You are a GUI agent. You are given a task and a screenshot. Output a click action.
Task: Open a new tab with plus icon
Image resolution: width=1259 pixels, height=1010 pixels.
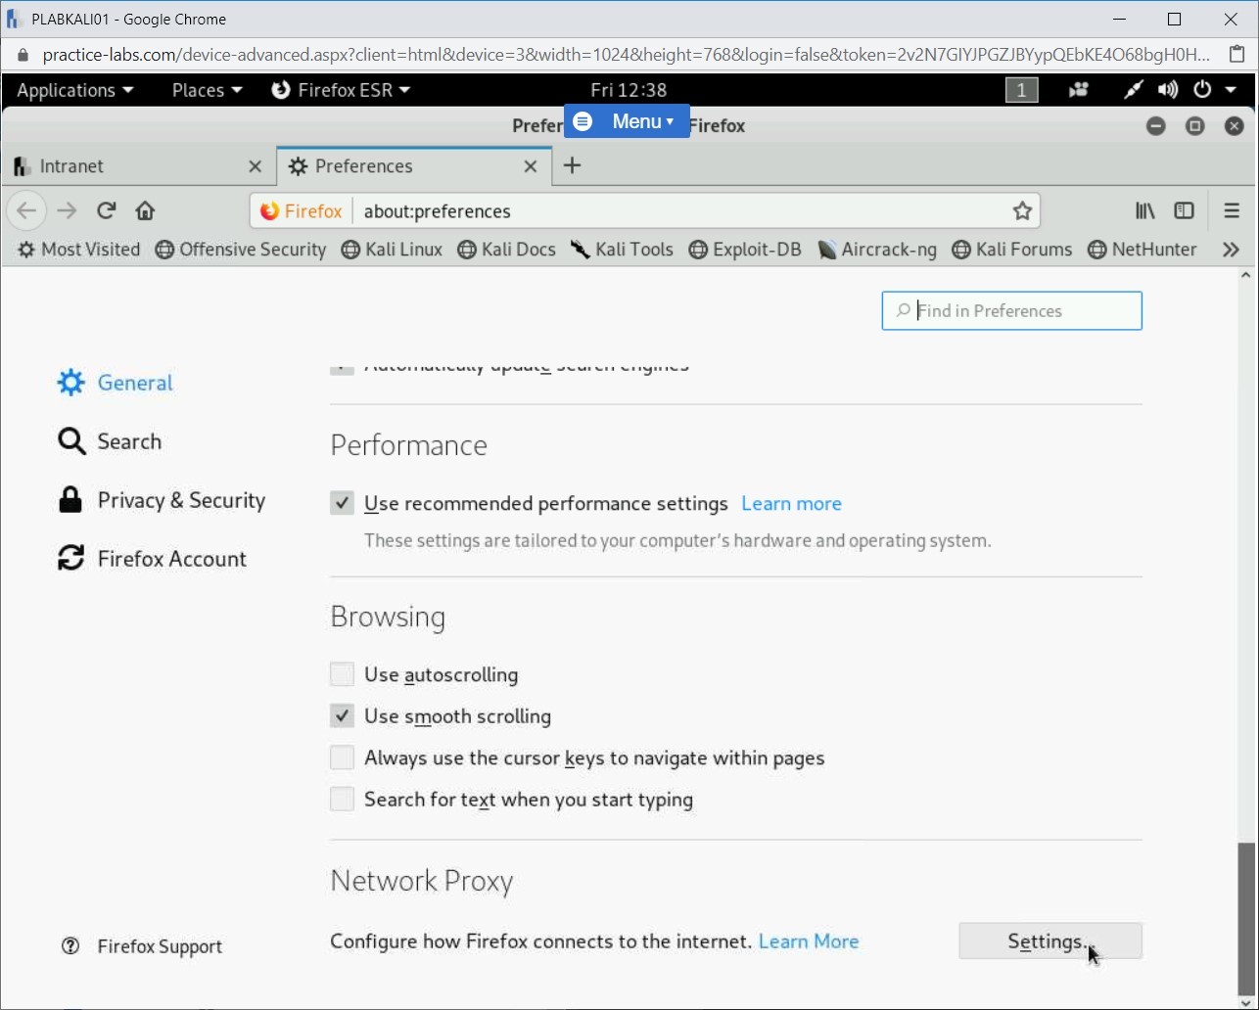coord(573,166)
